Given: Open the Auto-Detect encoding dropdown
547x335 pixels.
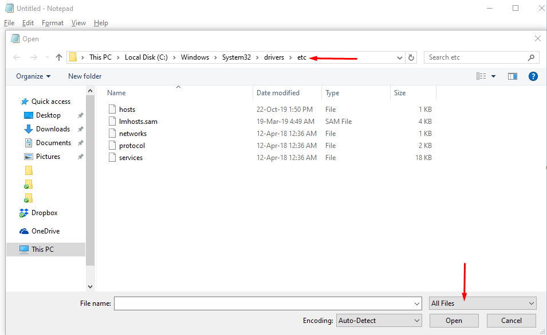Looking at the screenshot, I should tap(379, 320).
